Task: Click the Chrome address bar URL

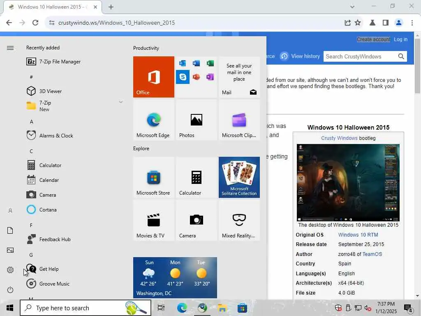Action: point(116,23)
